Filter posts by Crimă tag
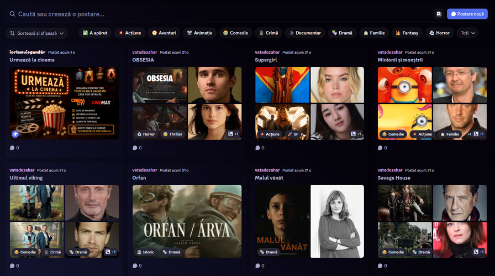The width and height of the screenshot is (495, 276). [268, 33]
